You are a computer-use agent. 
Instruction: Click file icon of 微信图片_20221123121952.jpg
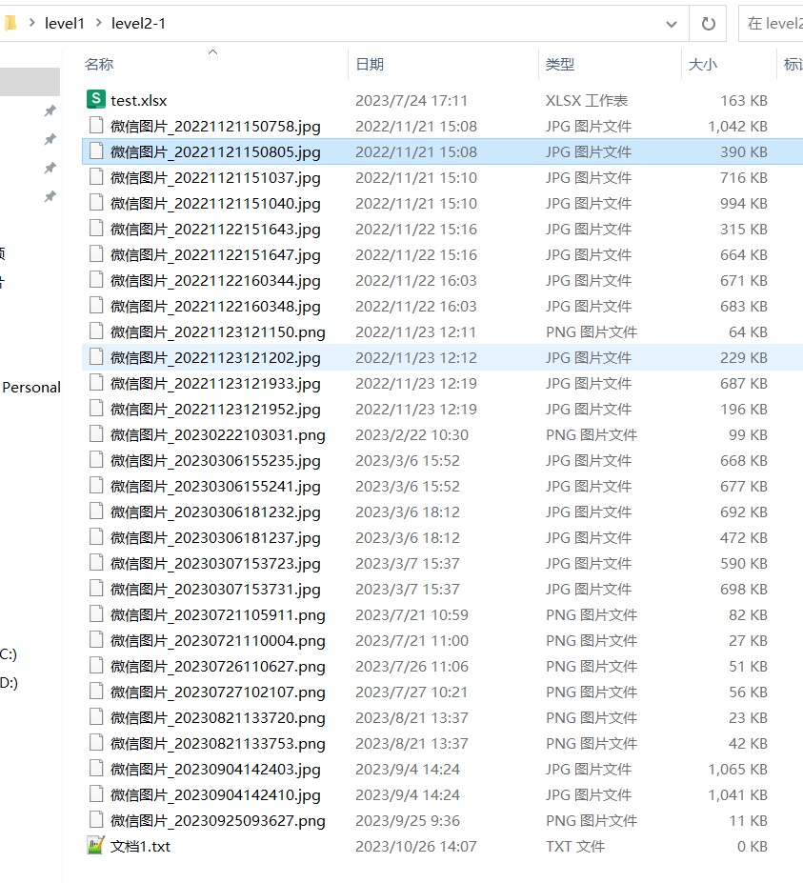pos(96,409)
